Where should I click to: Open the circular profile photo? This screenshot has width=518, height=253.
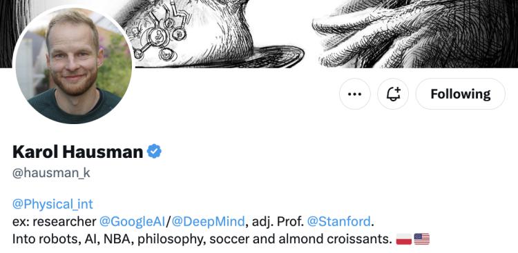pos(73,64)
